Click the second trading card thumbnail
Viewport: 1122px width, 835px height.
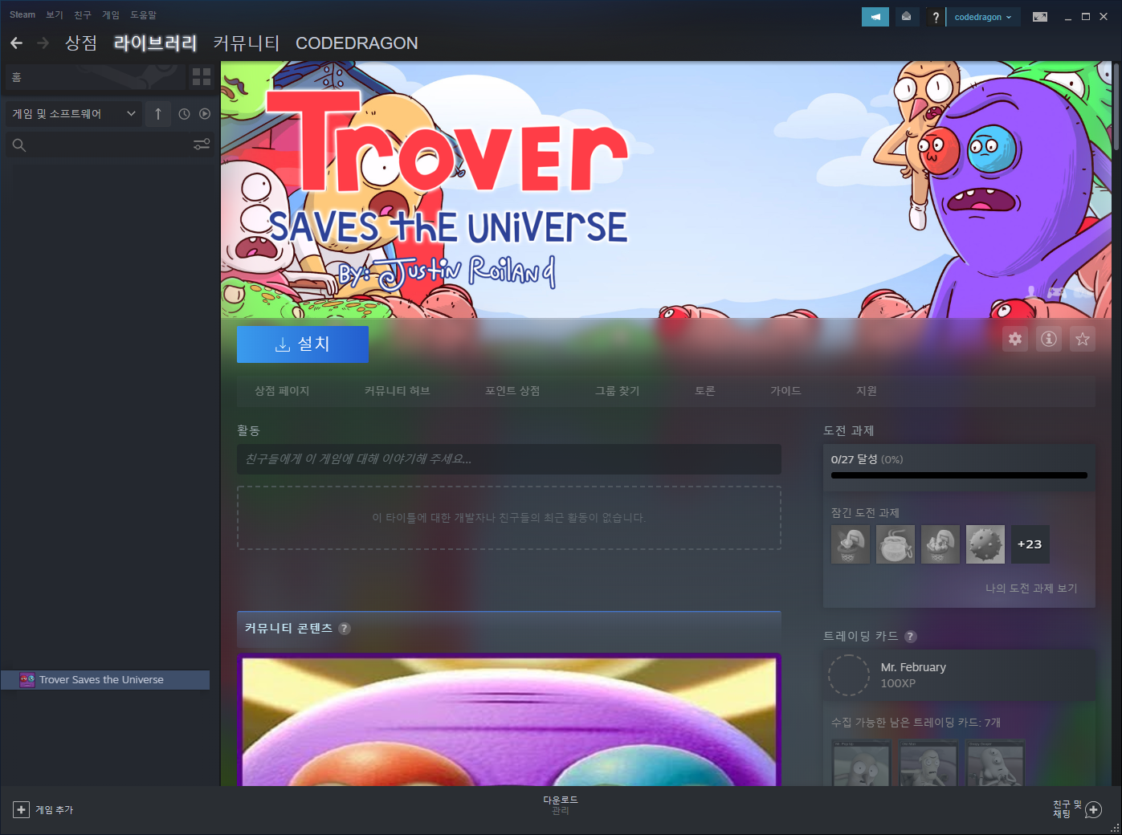point(928,763)
